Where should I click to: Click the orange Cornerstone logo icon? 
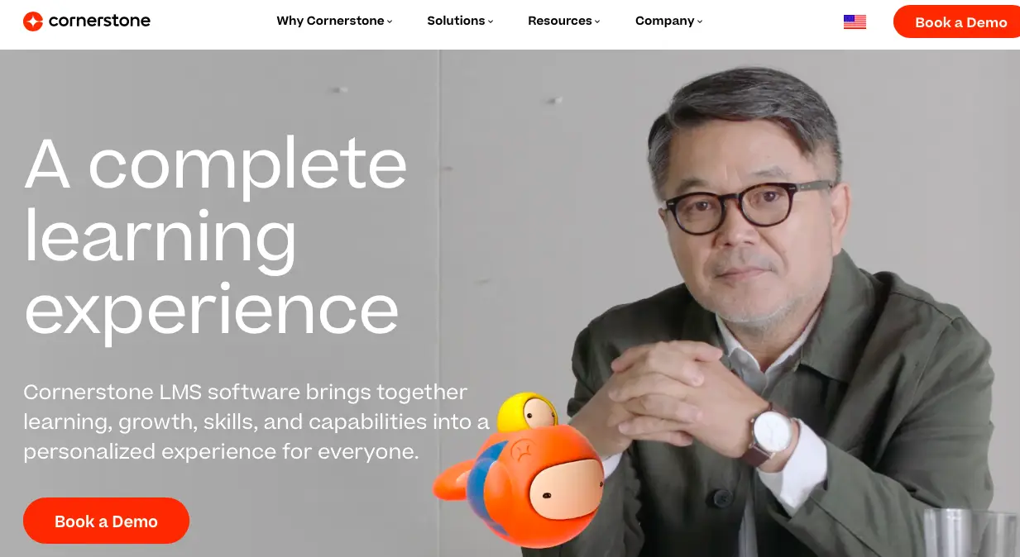coord(33,21)
